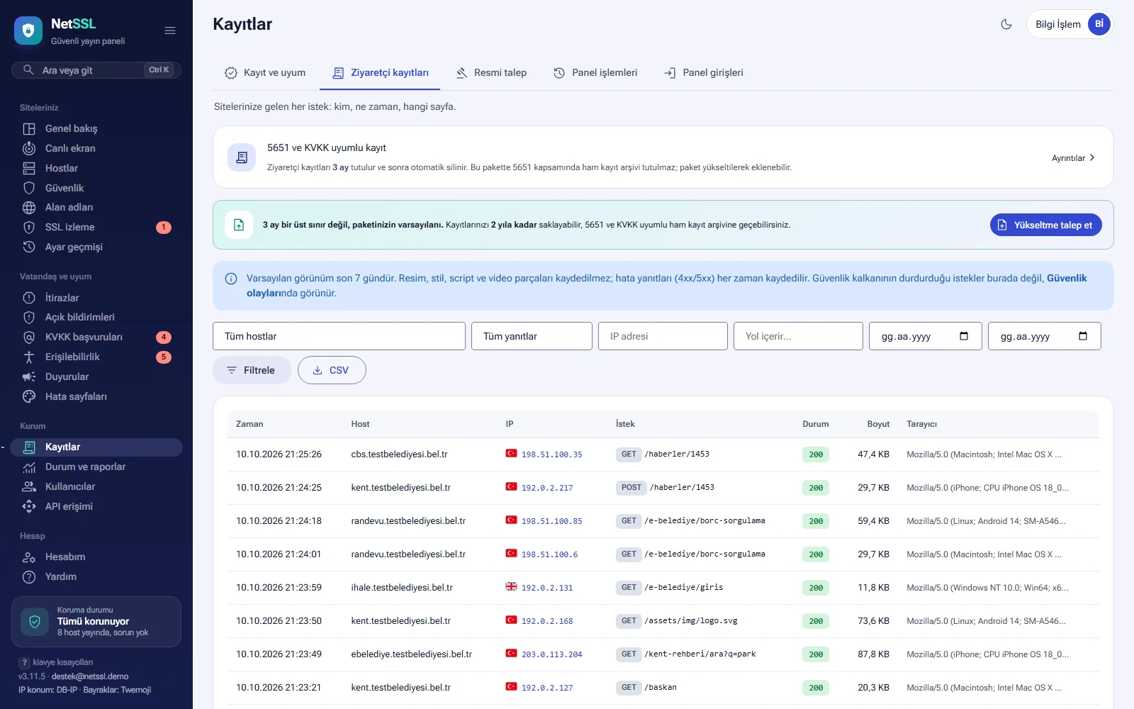Viewport: 1134px width, 709px height.
Task: Switch to Resmi talep tab
Action: [491, 72]
